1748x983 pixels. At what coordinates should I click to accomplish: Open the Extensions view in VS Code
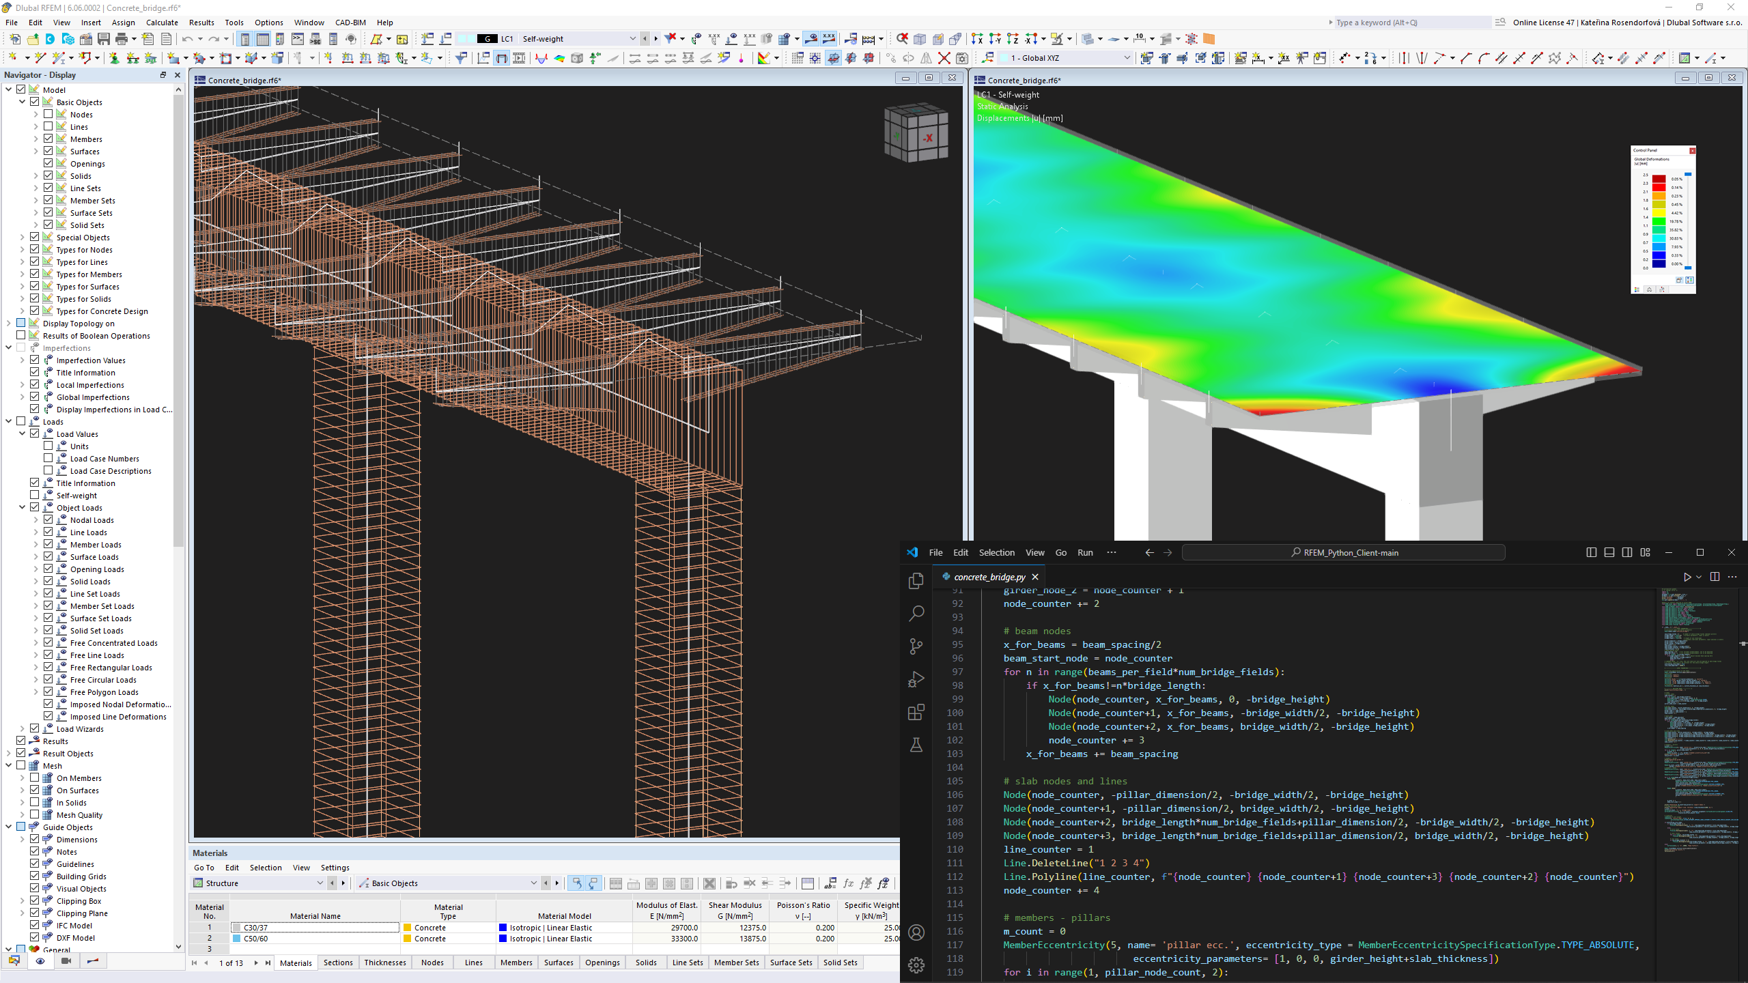[916, 711]
